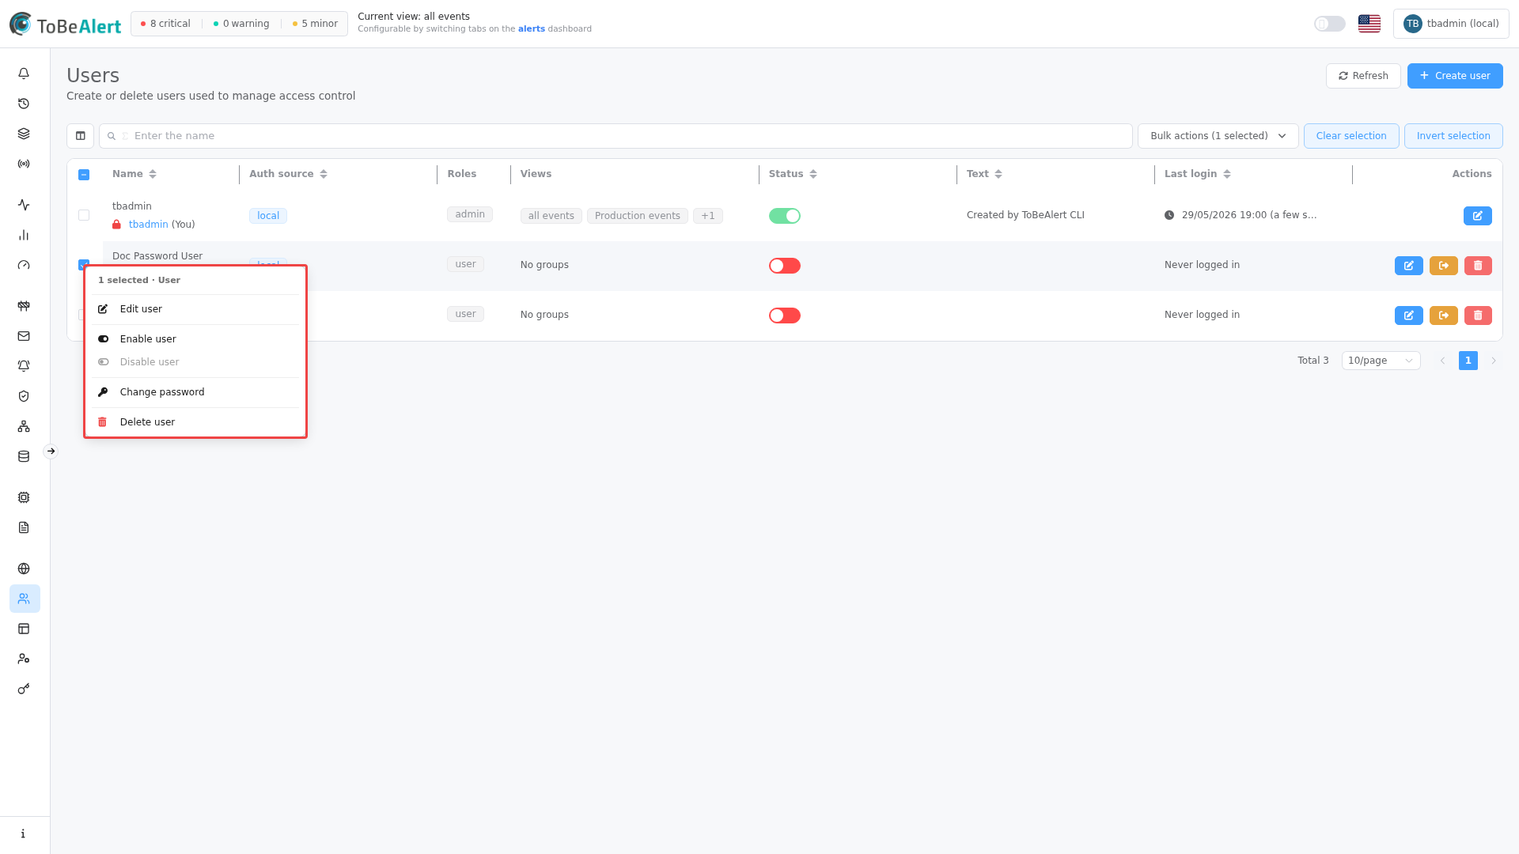
Task: Open the alerts bell icon in sidebar
Action: coord(24,74)
